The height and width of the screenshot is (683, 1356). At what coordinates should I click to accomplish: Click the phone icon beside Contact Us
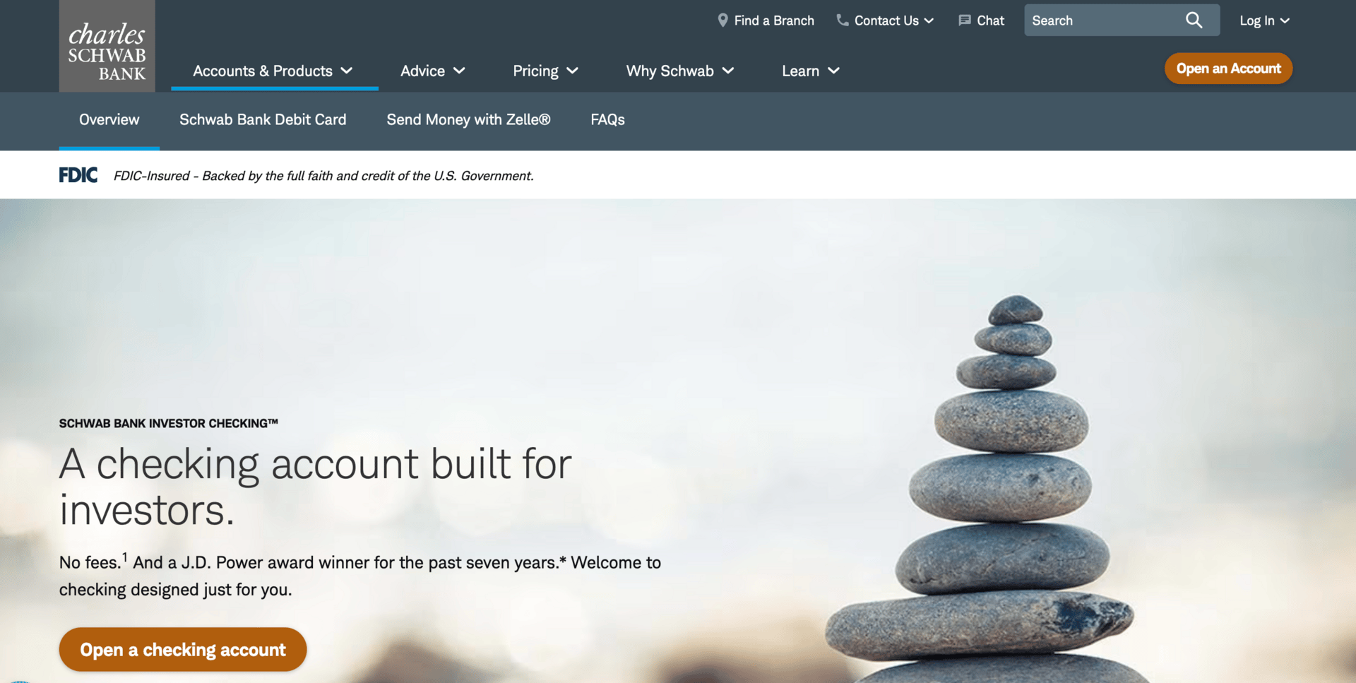click(x=843, y=20)
